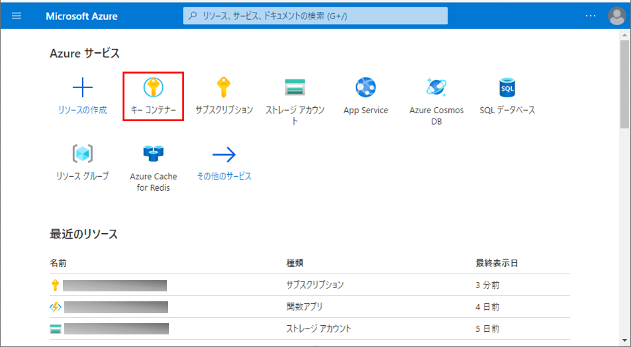The image size is (631, 347).
Task: Open the リソースの作成 link label
Action: (x=83, y=110)
